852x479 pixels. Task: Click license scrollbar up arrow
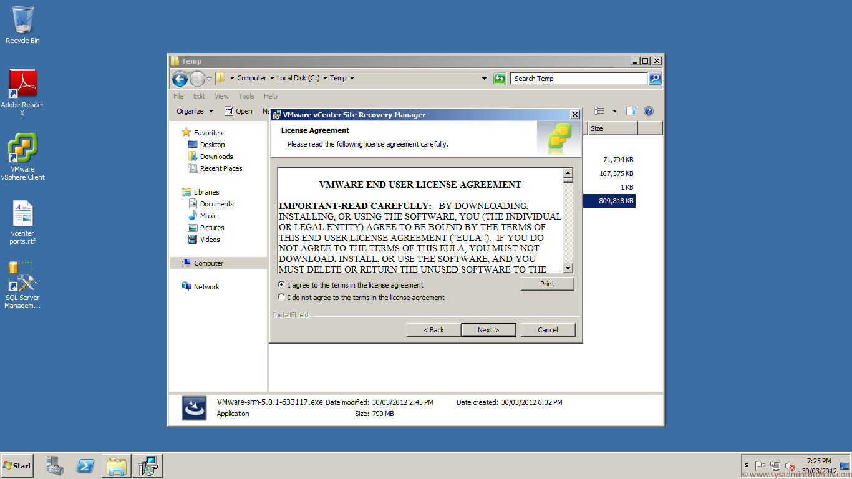click(x=568, y=173)
